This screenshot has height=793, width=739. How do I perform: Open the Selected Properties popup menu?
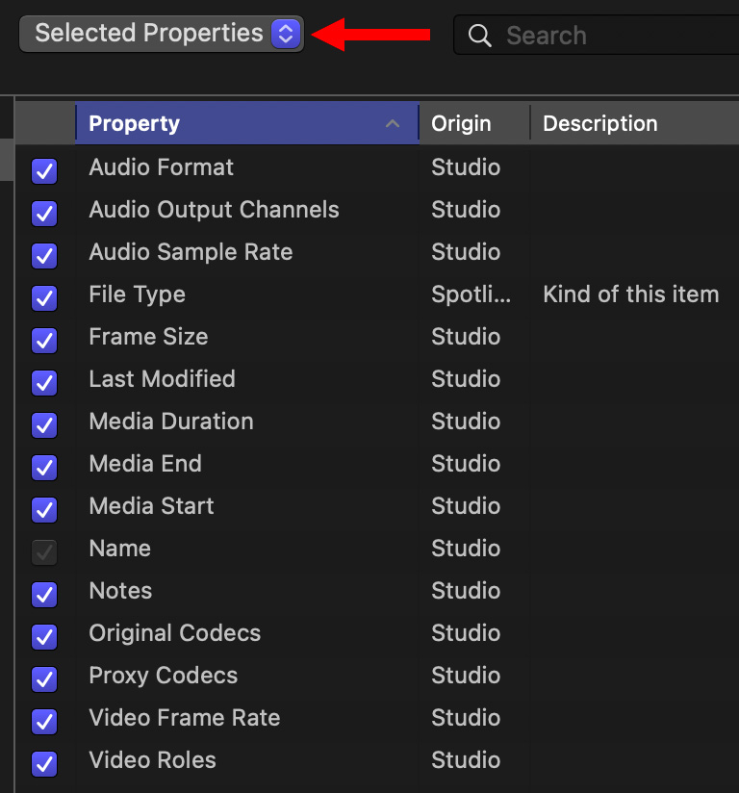coord(162,34)
